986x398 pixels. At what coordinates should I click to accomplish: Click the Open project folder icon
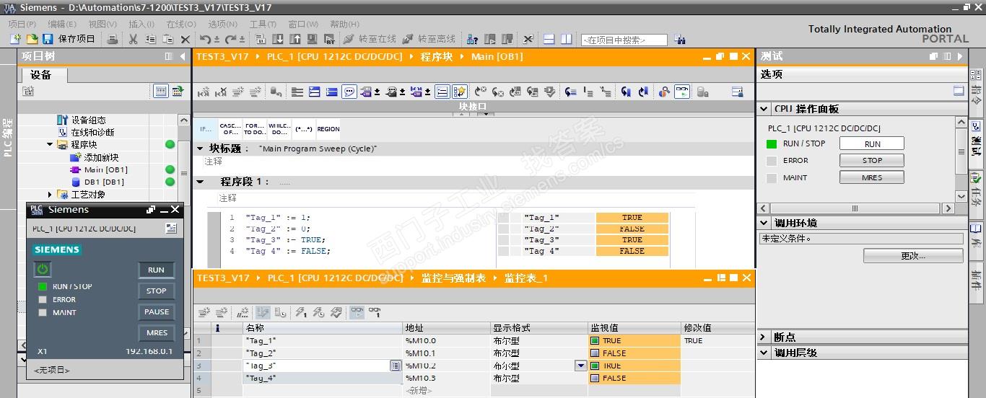coord(32,39)
